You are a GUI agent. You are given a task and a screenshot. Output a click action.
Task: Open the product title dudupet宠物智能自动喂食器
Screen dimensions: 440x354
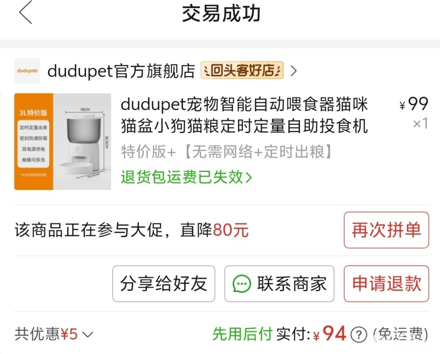pos(244,115)
